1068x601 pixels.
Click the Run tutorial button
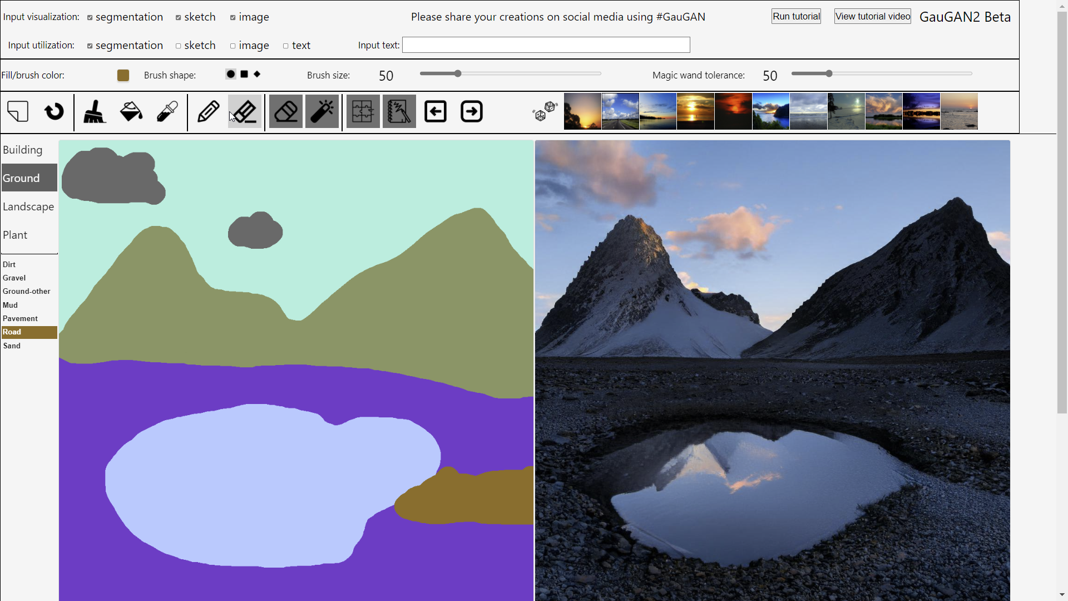[795, 16]
